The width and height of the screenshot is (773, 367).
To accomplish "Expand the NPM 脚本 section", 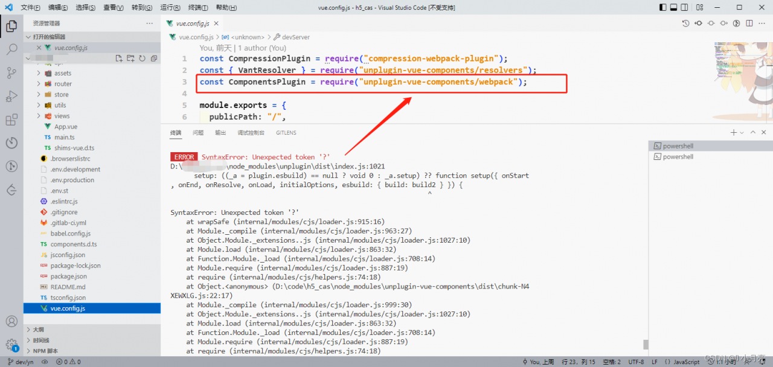I will point(92,351).
